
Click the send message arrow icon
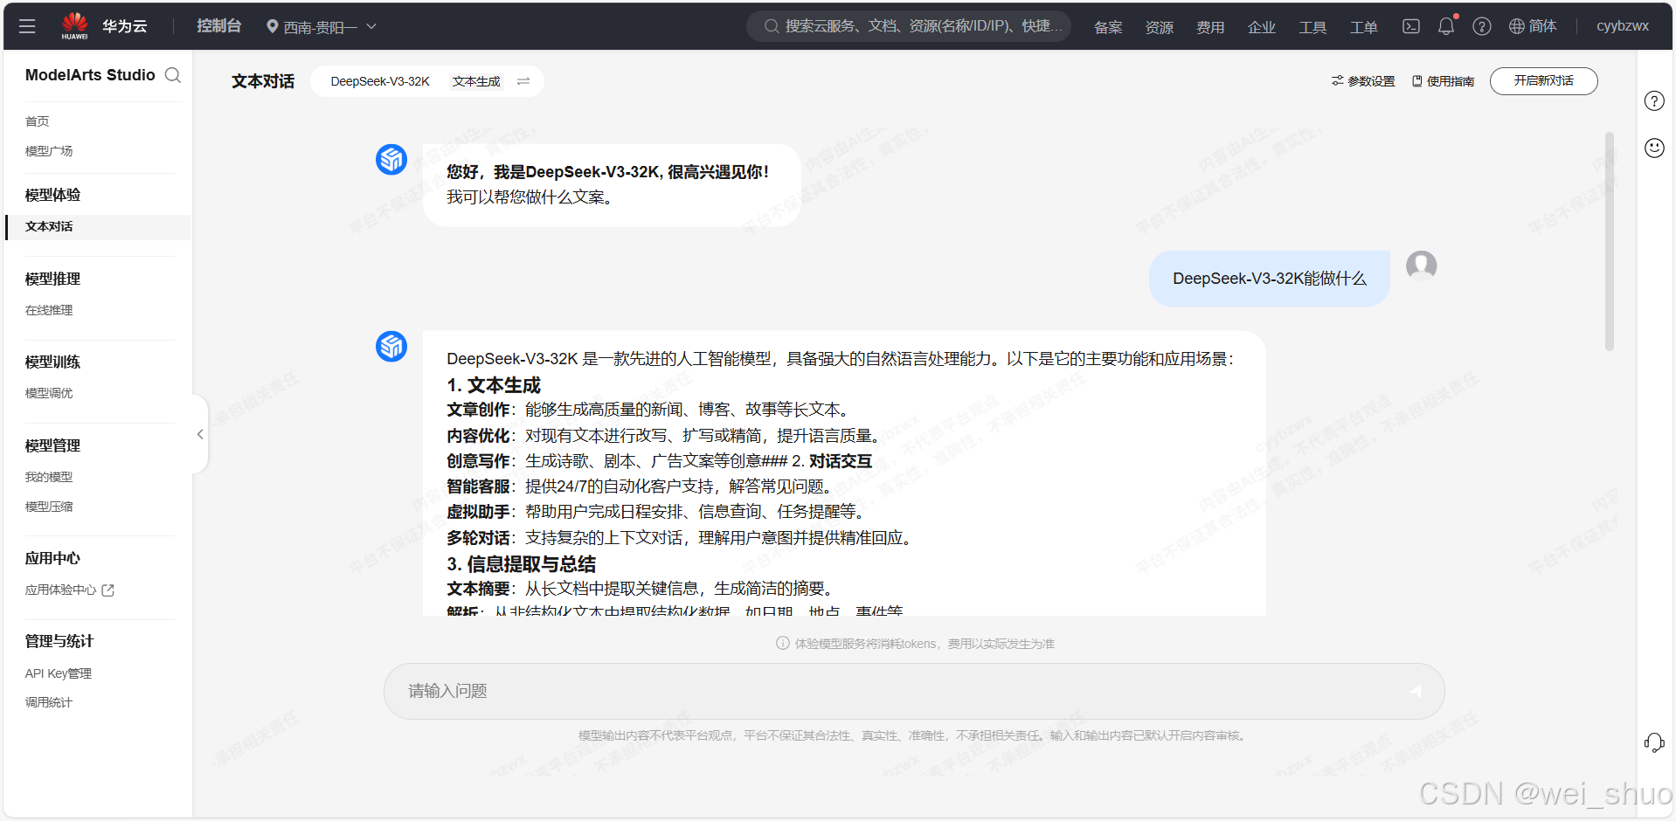click(1416, 691)
